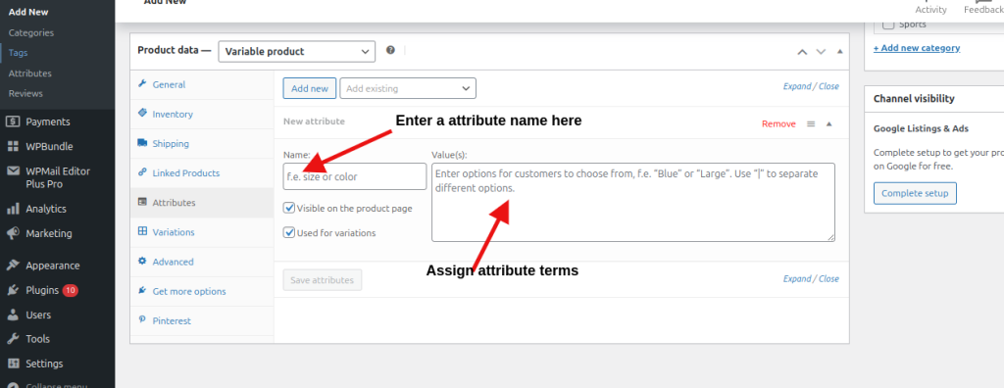Click the attribute drag handle icon
Image resolution: width=1004 pixels, height=388 pixels.
(x=811, y=124)
